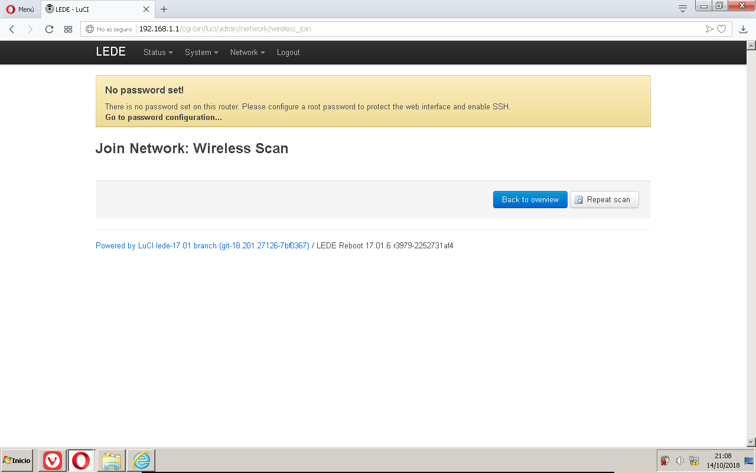Click the send-page arrow icon in address bar
756x473 pixels.
709,29
